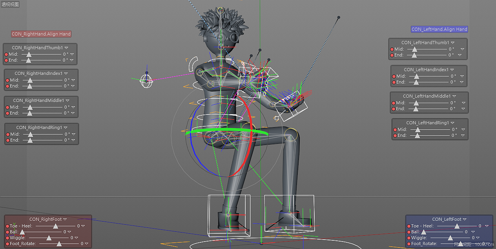Click the LeftHandIndex1 End 0° value
The width and height of the screenshot is (496, 249).
pos(453,82)
